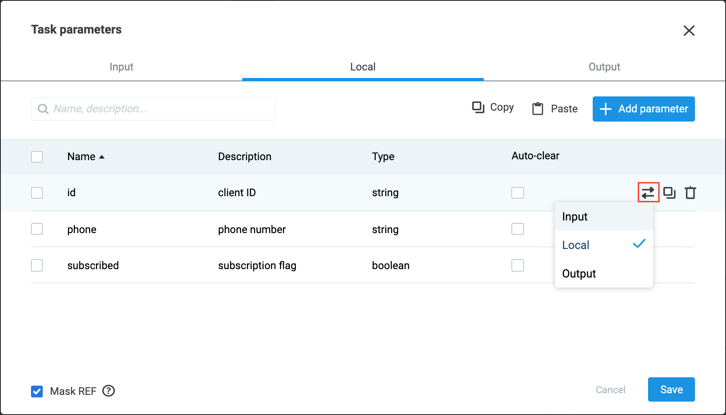Click the 'string' type in id row
726x415 pixels.
[x=385, y=193]
